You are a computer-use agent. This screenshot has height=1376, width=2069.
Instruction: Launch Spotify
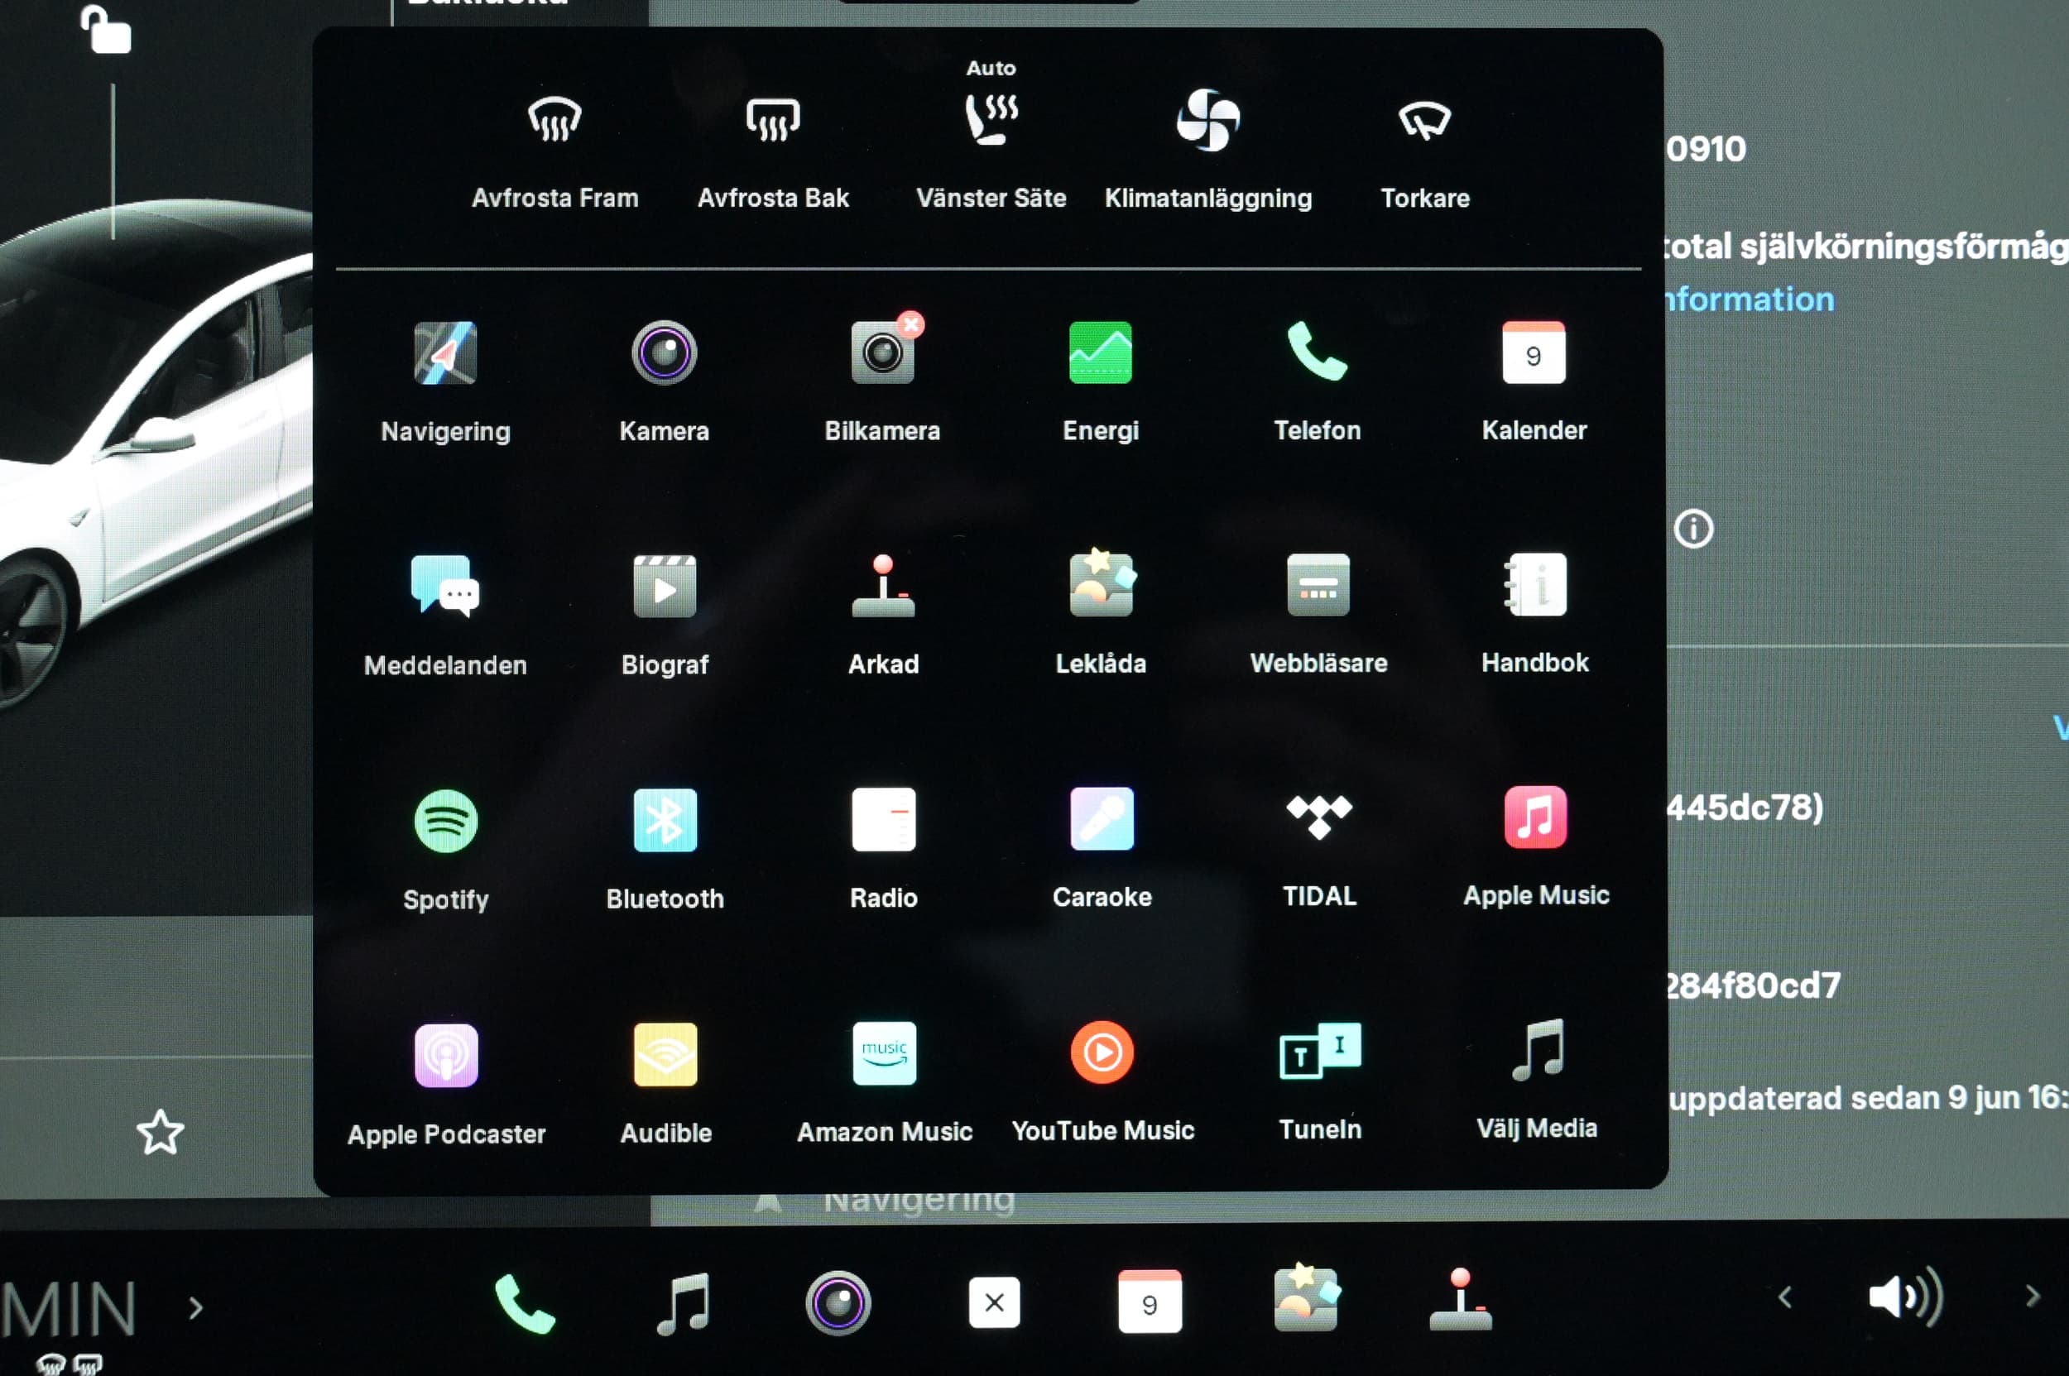[445, 822]
